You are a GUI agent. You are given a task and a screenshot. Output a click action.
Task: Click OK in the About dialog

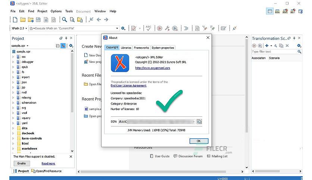199,141
